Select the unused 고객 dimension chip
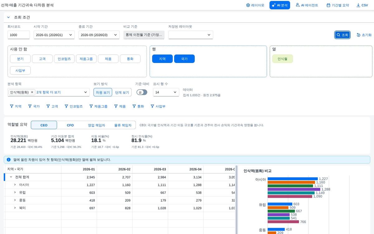374x234 pixels. coord(42,59)
